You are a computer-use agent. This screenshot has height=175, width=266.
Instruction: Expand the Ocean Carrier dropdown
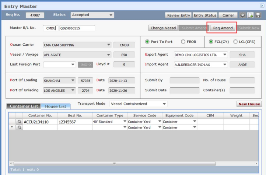[x=109, y=45]
